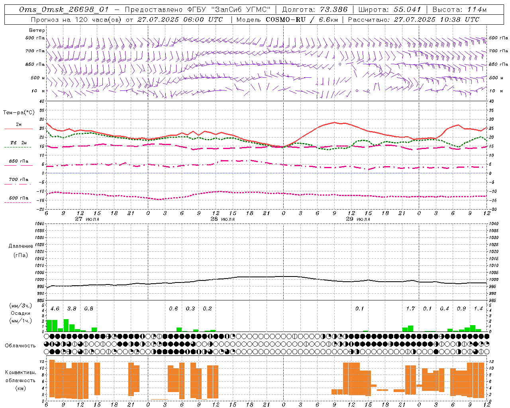This screenshot has width=510, height=408.
Task: Select the 3.8 precipitation value
Action: 72,309
